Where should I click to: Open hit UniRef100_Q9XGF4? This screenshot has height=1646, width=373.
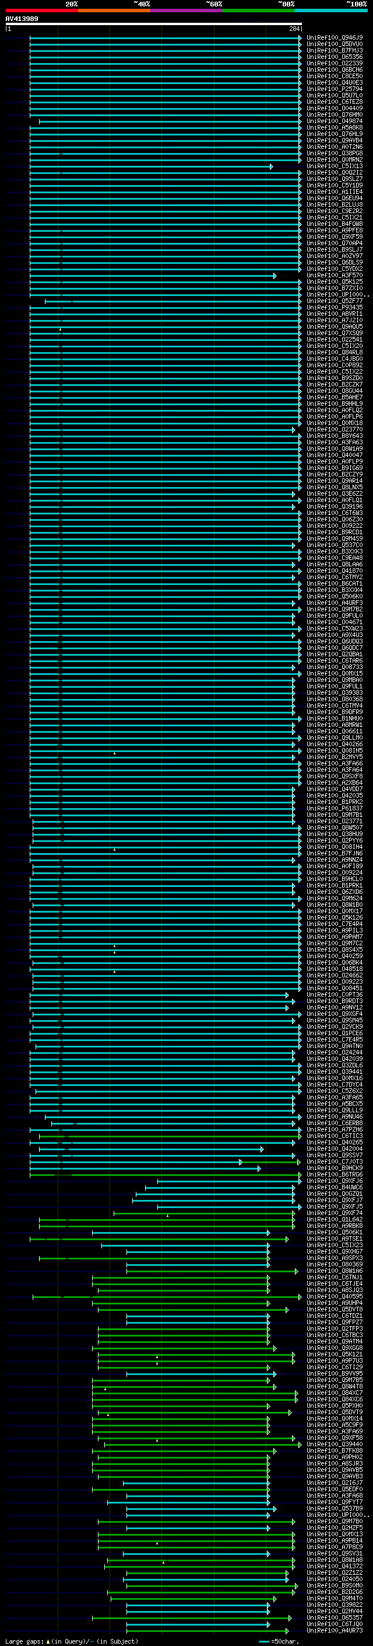335,1014
